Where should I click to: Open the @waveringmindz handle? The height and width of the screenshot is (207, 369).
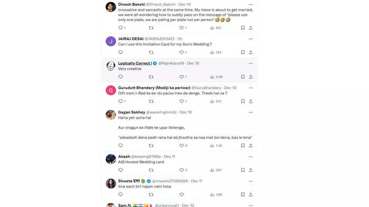coord(161,112)
